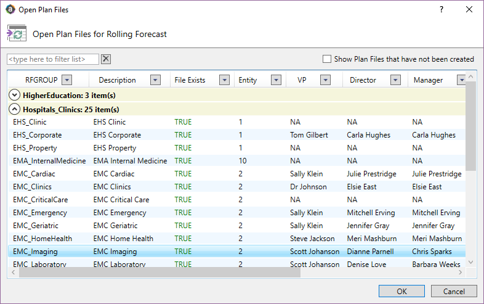Open the Entity column filter dropdown
484x304 pixels.
coord(276,80)
